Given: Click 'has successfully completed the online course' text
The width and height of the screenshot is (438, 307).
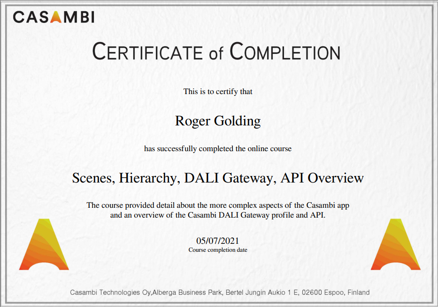Looking at the screenshot, I should [218, 149].
